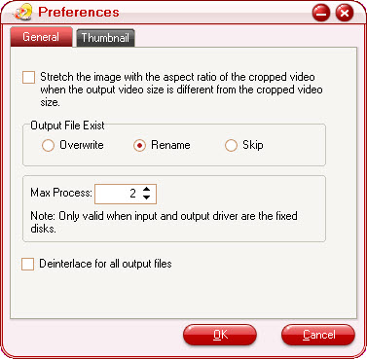
Task: Click the Output File Exist group label
Action: [67, 126]
